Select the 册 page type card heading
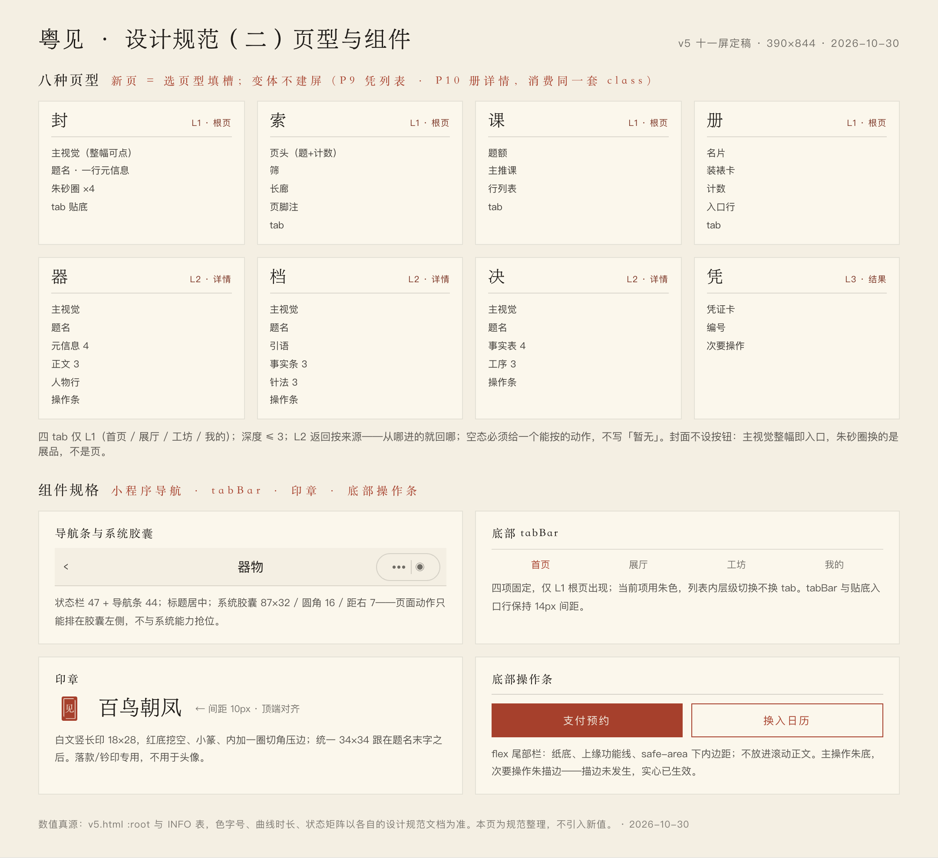938x858 pixels. click(715, 121)
